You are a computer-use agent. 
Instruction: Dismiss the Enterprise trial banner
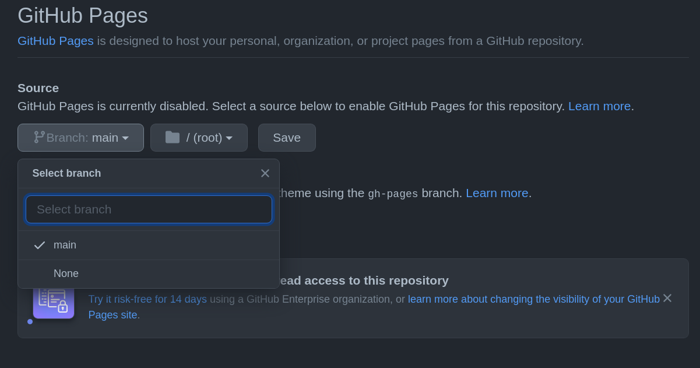pyautogui.click(x=667, y=298)
